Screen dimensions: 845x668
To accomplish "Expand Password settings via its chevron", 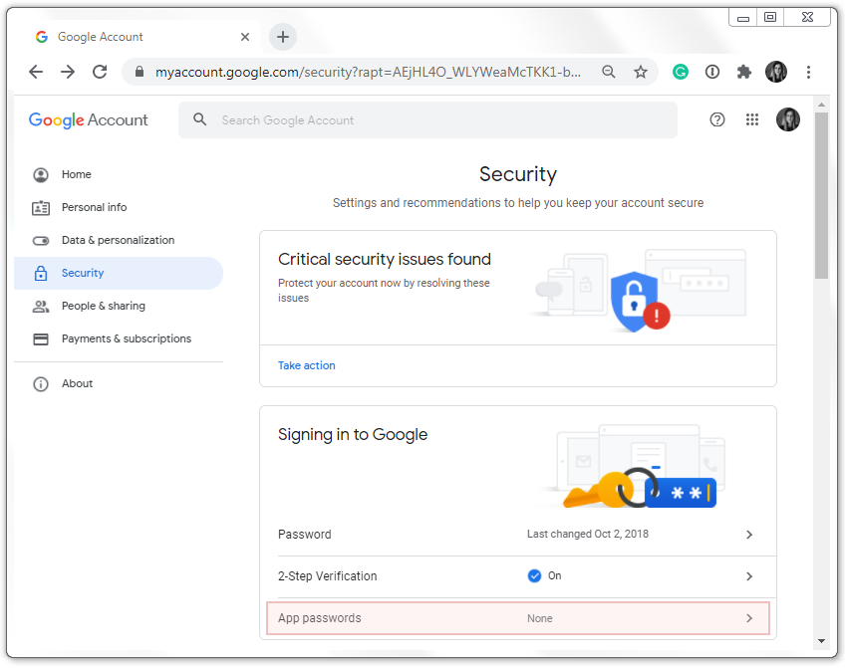I will click(x=749, y=535).
